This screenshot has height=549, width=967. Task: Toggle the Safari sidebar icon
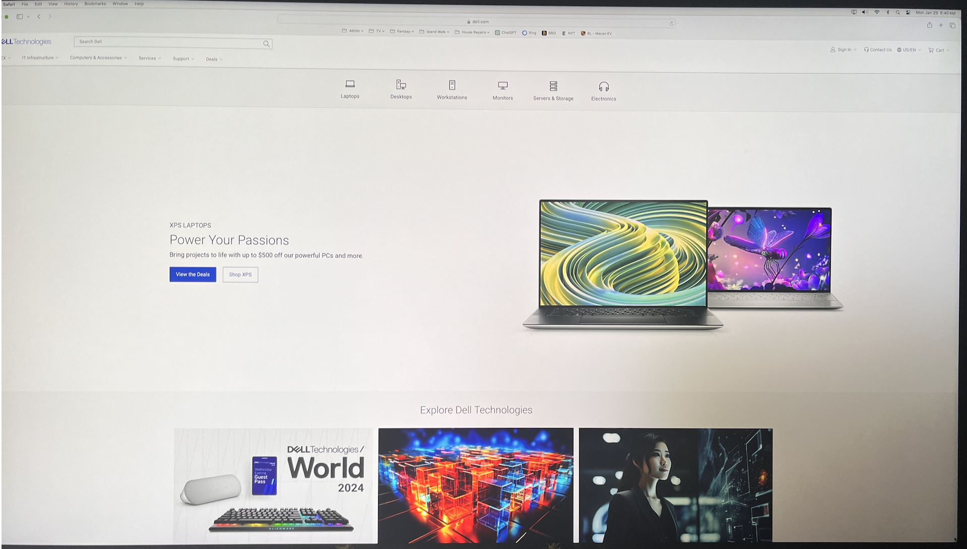click(x=20, y=17)
